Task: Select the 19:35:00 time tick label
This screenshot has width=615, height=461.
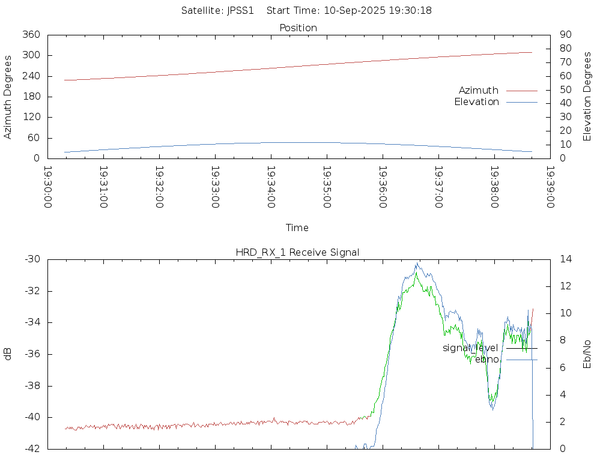Action: tap(327, 187)
